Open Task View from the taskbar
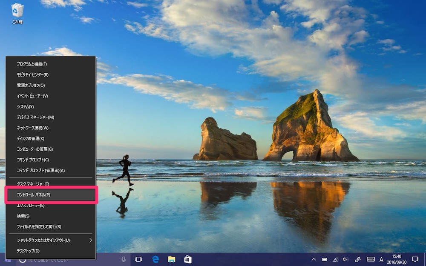 click(x=138, y=260)
